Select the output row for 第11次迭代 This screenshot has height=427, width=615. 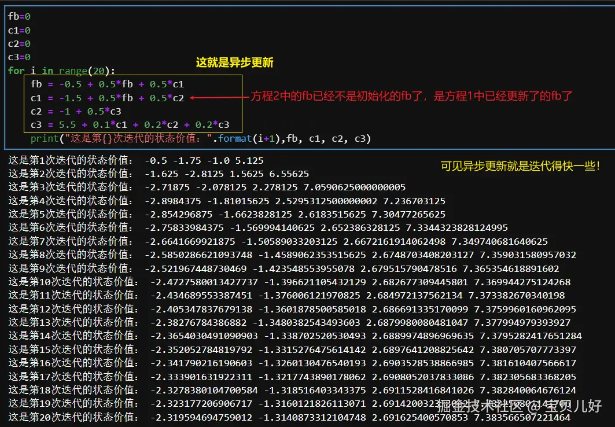coord(286,295)
